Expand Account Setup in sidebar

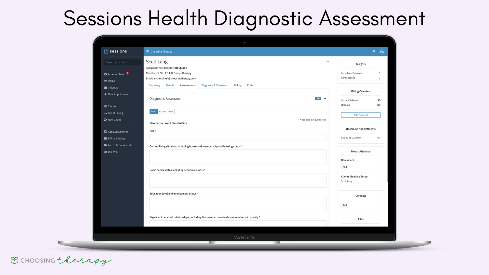coord(116,74)
